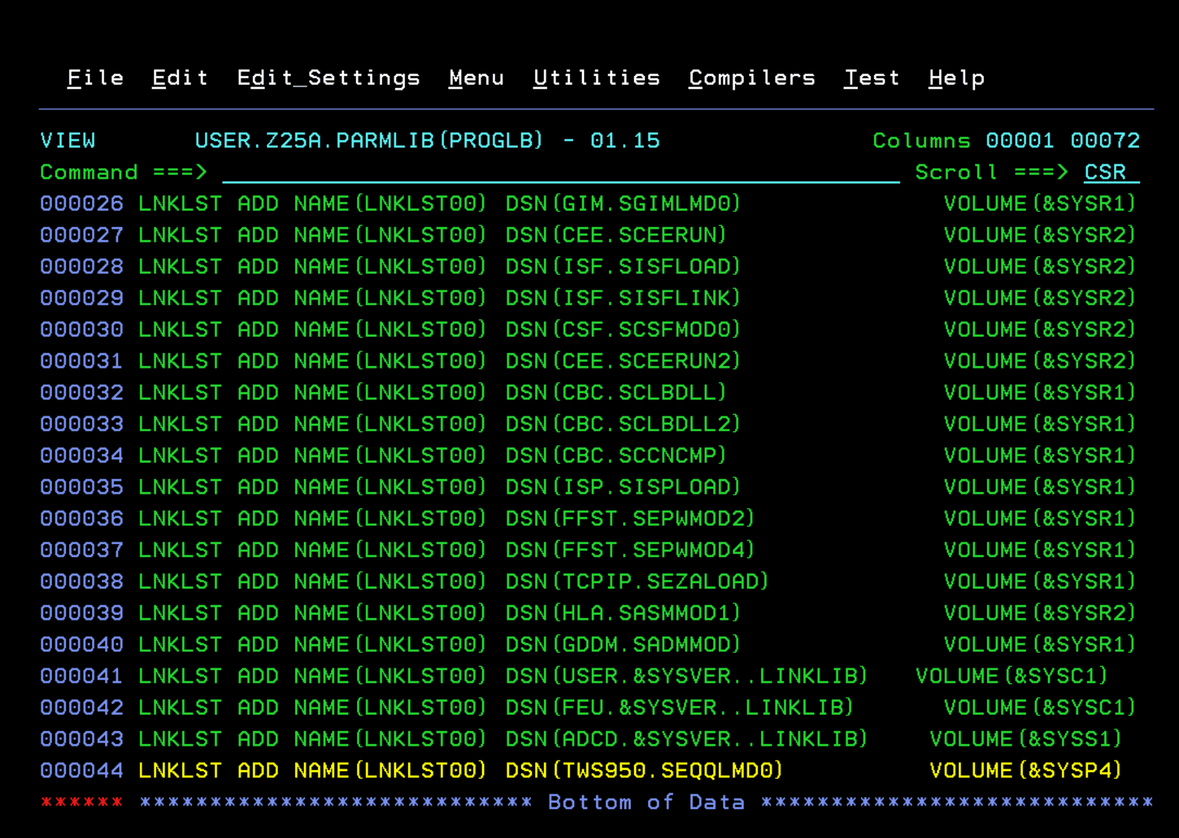The image size is (1179, 838).
Task: Click DSN(USER.&SYSVER..LINKLIB) on line 000041
Action: [x=686, y=676]
